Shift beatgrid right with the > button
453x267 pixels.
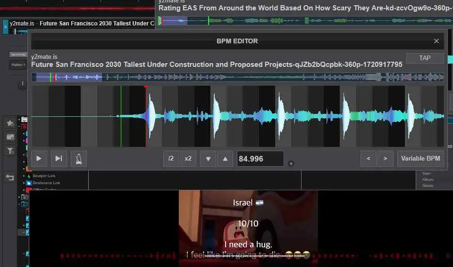385,158
